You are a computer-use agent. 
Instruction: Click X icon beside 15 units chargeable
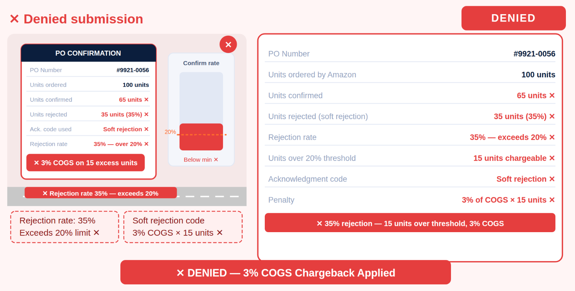click(x=552, y=158)
